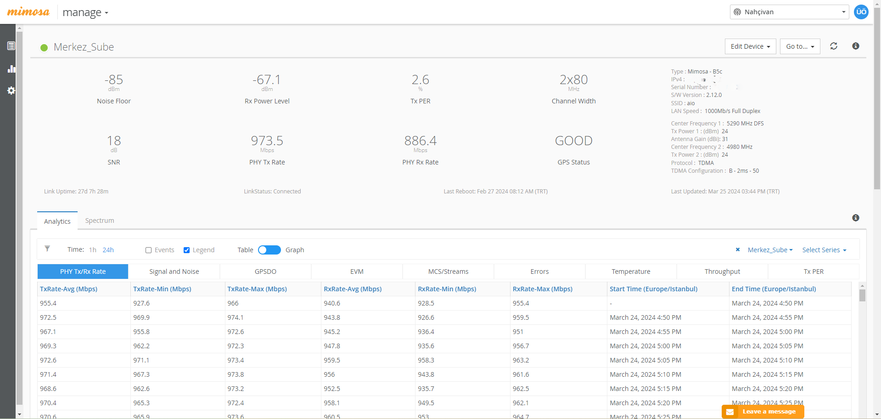Click the Leave a message button
Screen dimensions: 881x419
pos(763,412)
